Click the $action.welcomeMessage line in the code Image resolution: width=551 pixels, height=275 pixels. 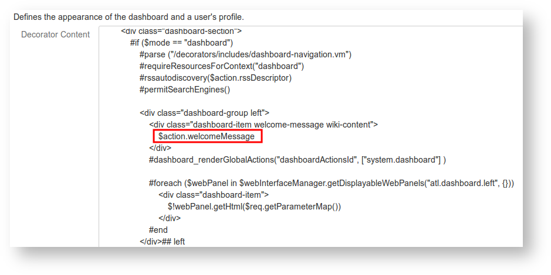(x=207, y=136)
